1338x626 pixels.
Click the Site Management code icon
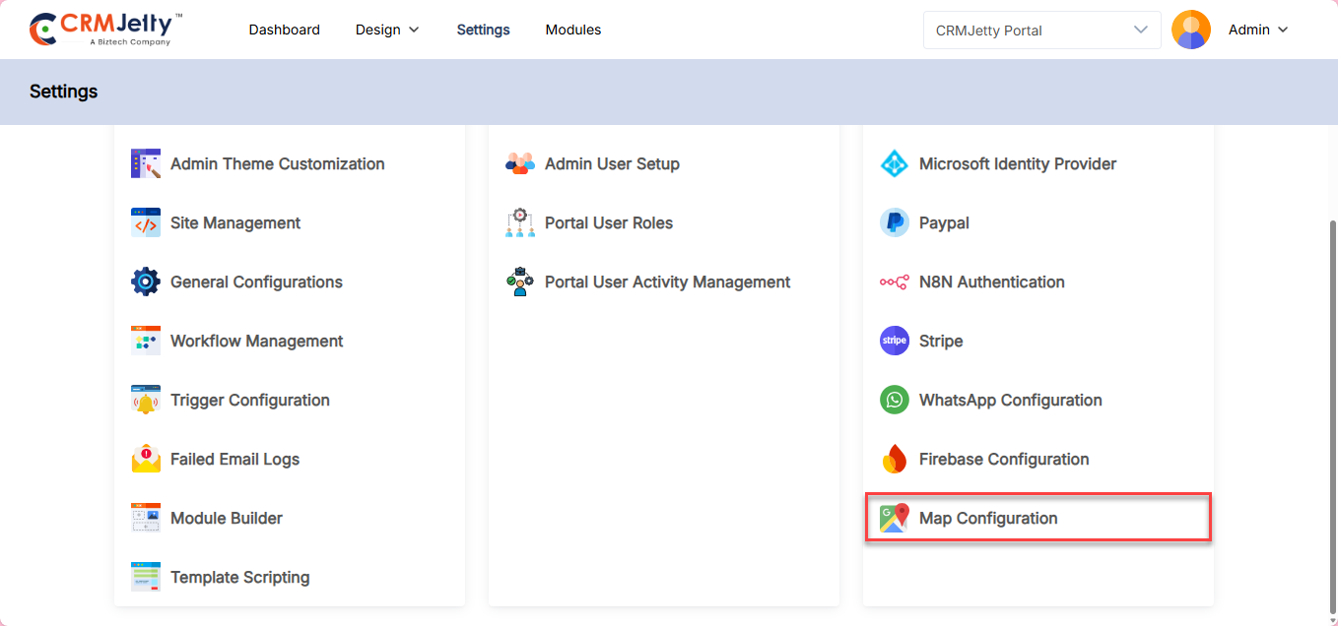[146, 223]
